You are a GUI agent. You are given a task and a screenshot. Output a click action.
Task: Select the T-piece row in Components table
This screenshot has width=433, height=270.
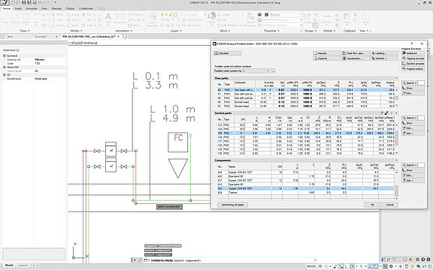(306, 192)
